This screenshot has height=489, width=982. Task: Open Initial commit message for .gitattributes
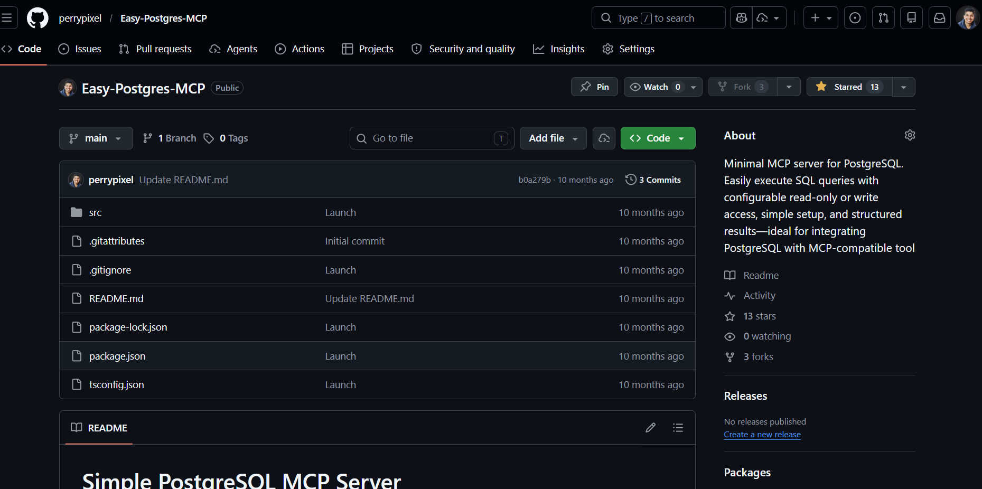point(354,241)
